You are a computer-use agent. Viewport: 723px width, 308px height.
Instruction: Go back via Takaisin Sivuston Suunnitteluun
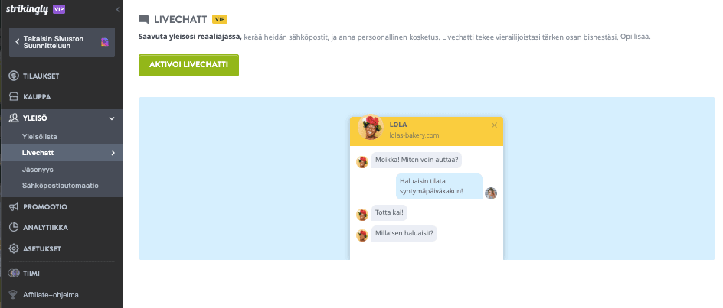click(x=62, y=42)
